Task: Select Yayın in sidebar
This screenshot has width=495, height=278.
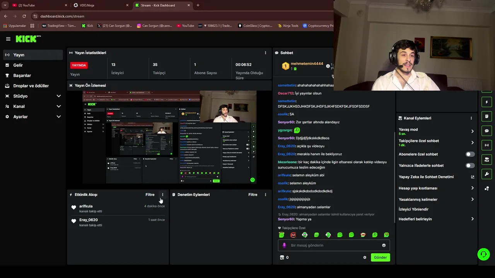Action: click(x=33, y=55)
